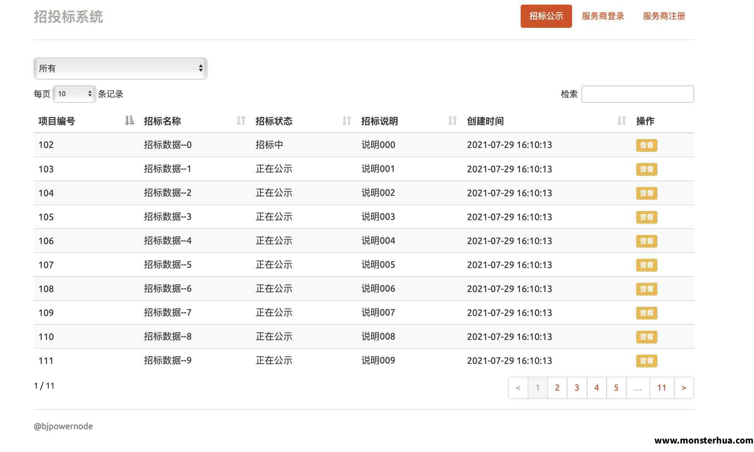
Task: Click 查看 button in row 104
Action: point(647,193)
